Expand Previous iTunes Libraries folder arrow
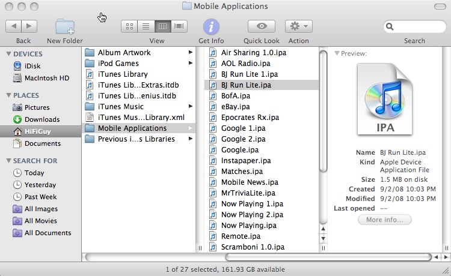Image resolution: width=451 pixels, height=276 pixels. [x=191, y=139]
